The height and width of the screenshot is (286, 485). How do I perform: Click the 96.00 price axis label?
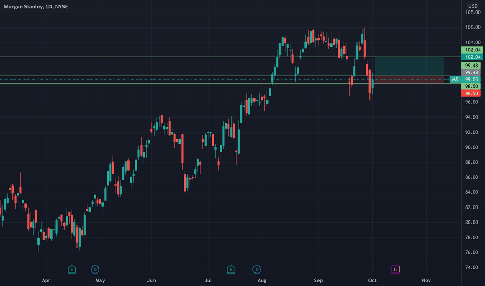pyautogui.click(x=471, y=102)
